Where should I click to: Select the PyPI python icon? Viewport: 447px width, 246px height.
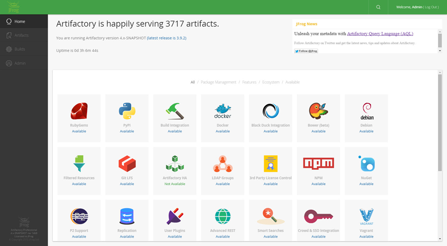pyautogui.click(x=127, y=111)
